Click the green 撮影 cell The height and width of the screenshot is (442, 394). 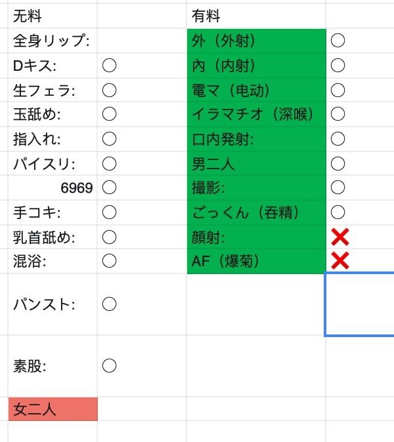coord(256,188)
